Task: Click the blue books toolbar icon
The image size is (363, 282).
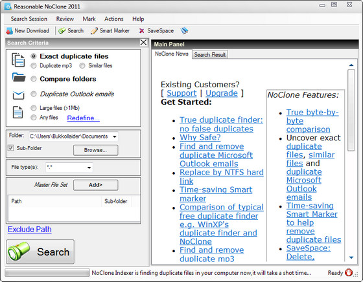Action: point(184,30)
